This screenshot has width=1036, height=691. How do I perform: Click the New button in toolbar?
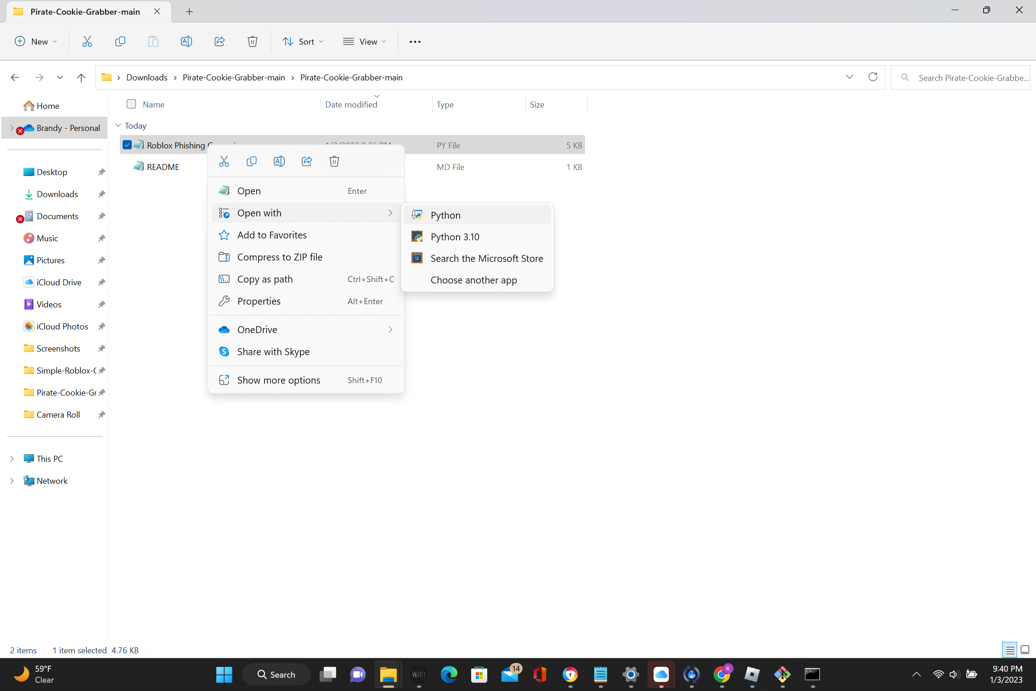36,41
